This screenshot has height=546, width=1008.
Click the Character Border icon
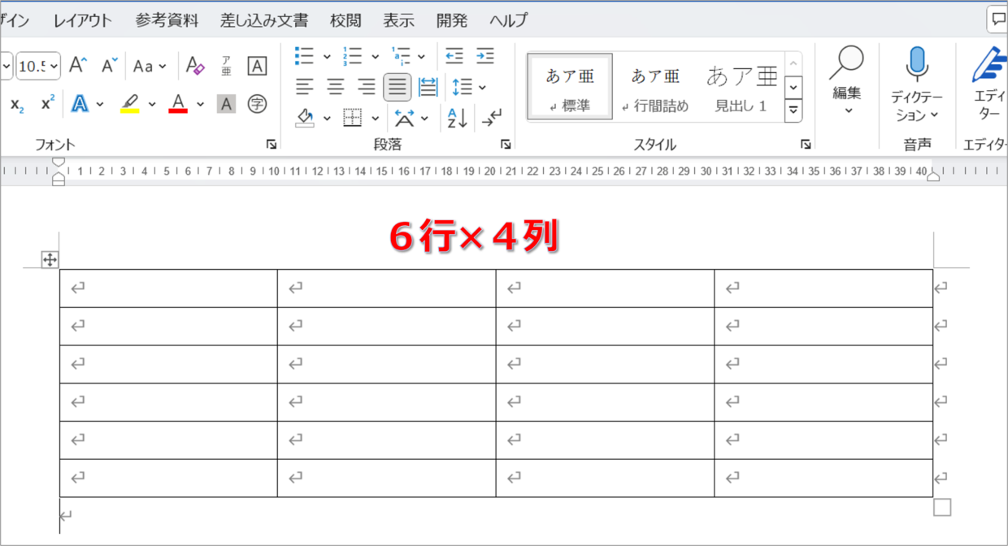257,66
